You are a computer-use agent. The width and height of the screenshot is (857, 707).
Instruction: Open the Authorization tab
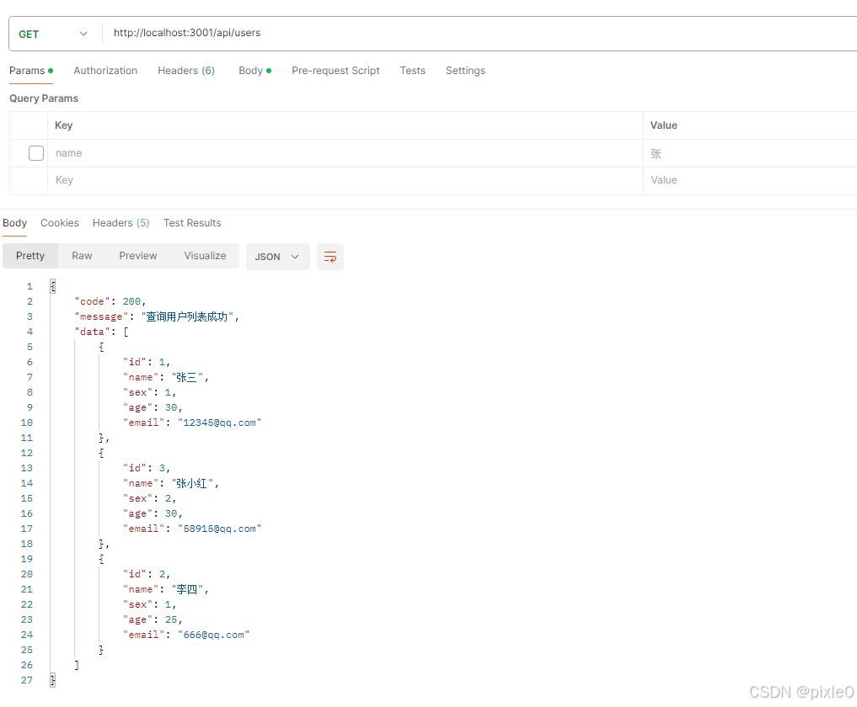(105, 71)
